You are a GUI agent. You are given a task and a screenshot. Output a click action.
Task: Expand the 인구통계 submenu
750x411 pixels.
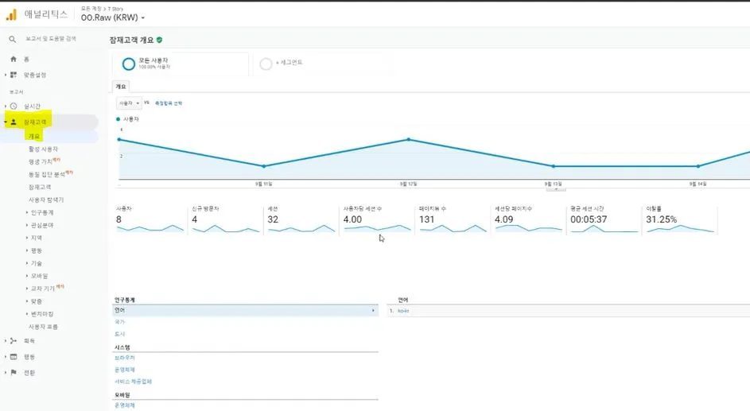click(27, 212)
